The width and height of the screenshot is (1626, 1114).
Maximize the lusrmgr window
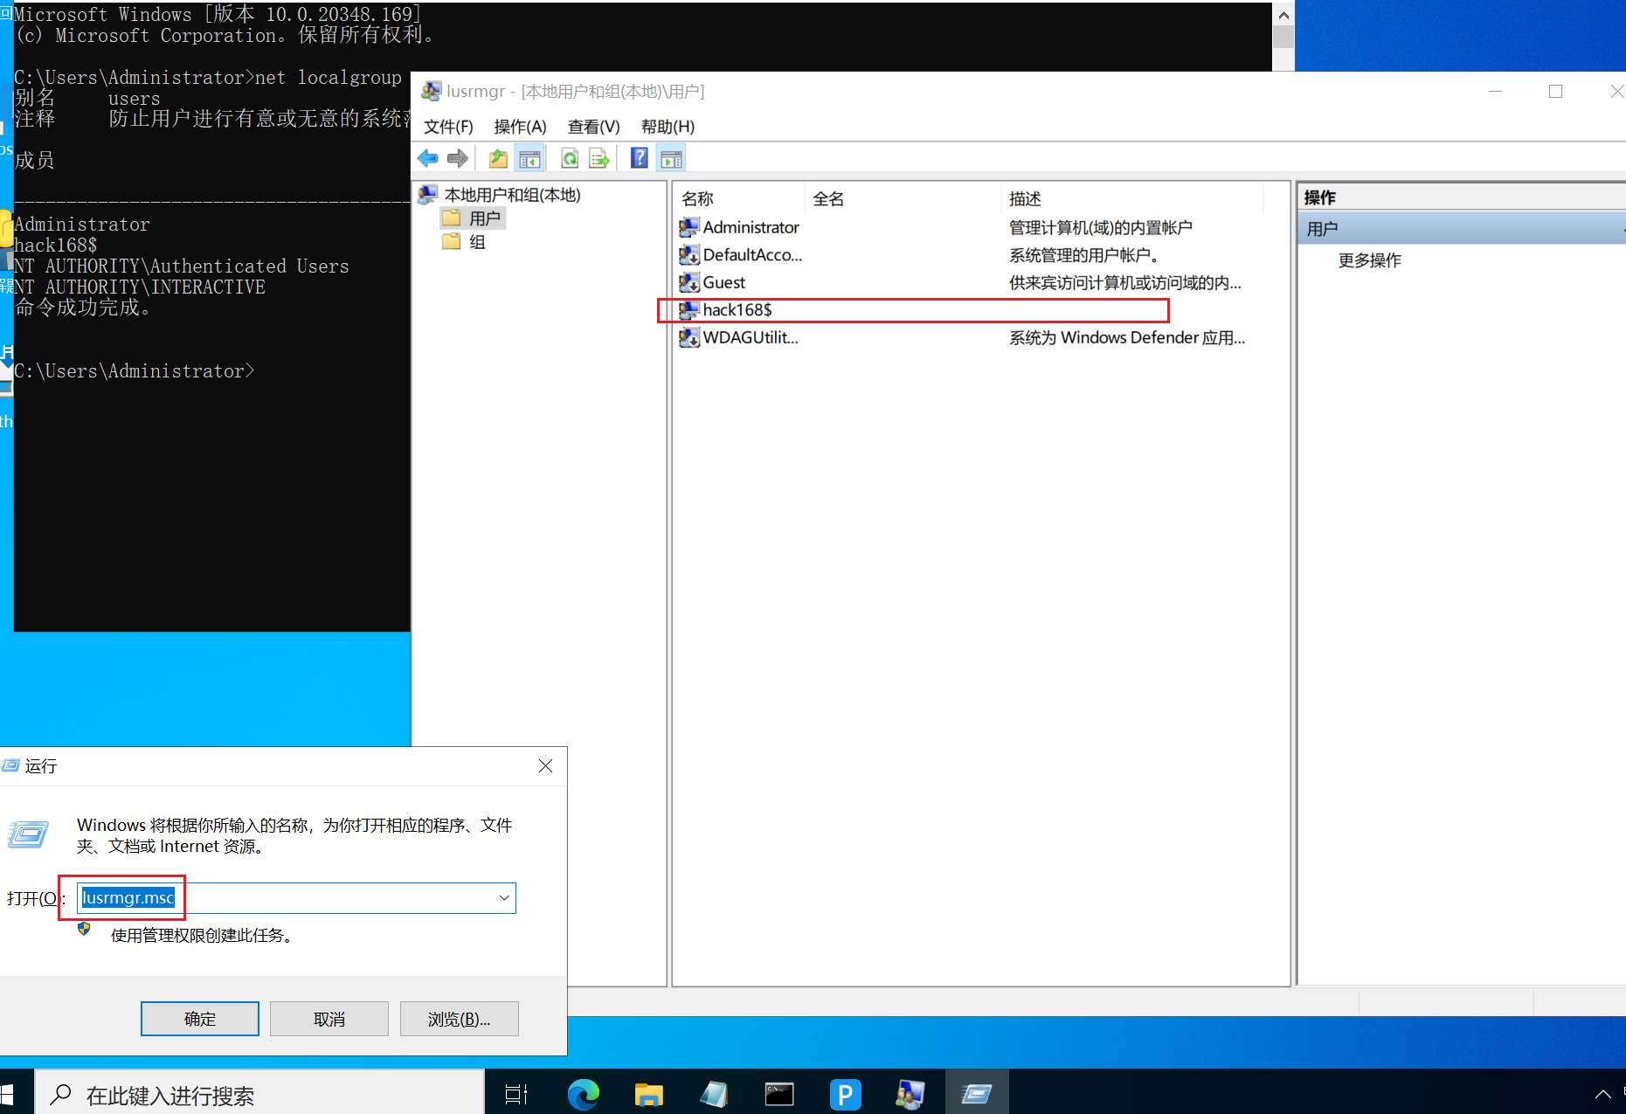click(1555, 91)
